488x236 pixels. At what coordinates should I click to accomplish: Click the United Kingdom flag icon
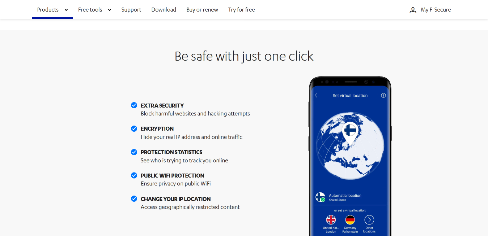(x=331, y=220)
